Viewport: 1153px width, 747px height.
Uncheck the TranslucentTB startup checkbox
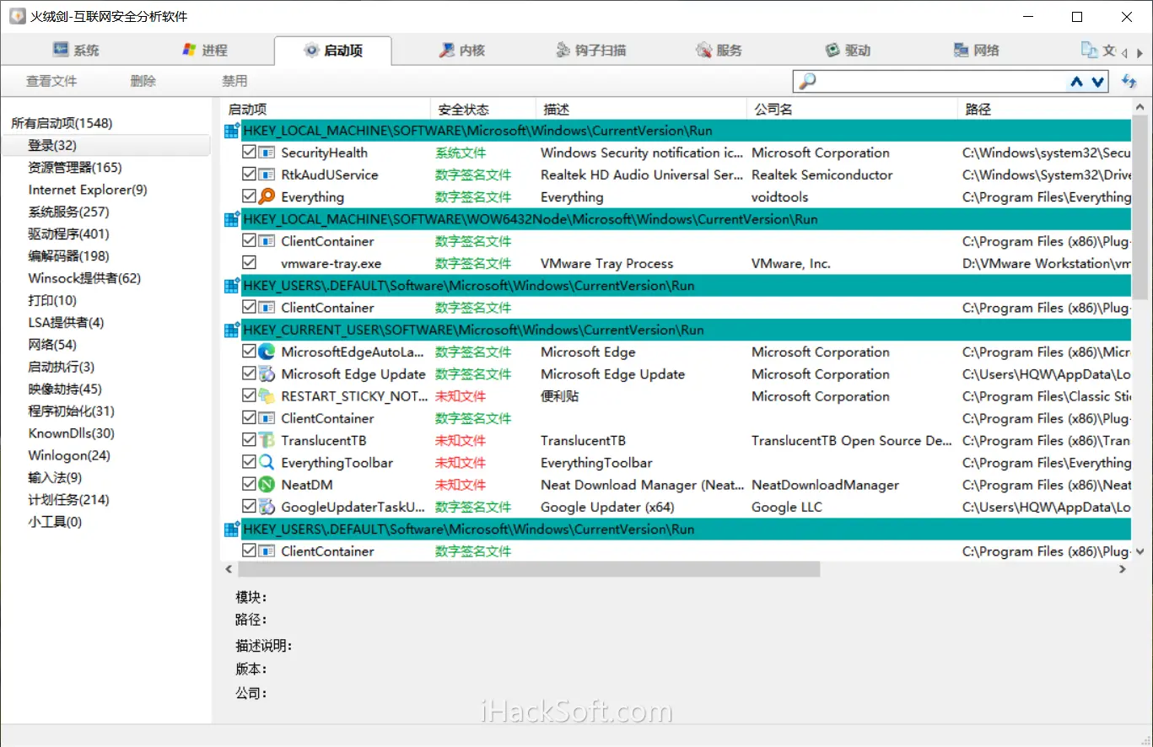pos(249,440)
